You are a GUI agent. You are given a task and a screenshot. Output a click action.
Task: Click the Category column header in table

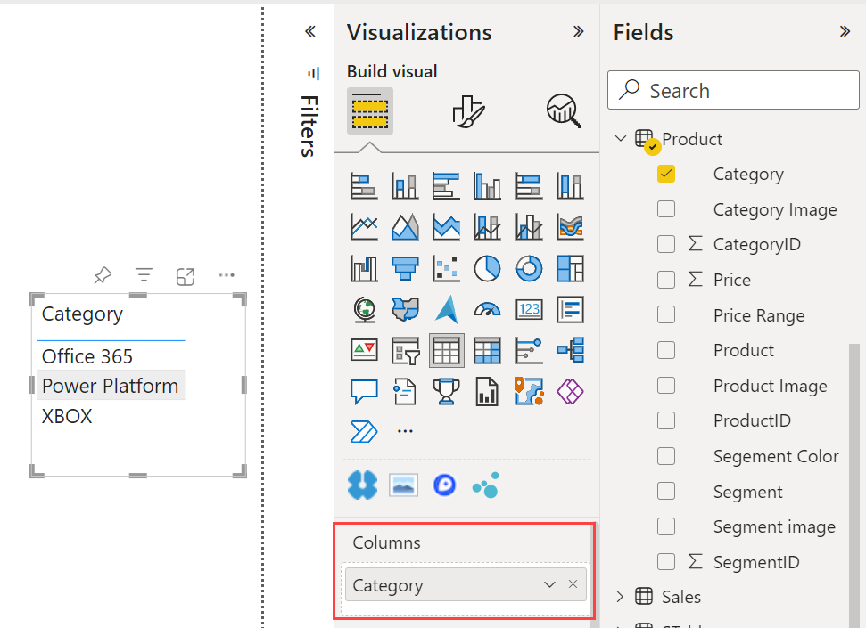tap(82, 314)
